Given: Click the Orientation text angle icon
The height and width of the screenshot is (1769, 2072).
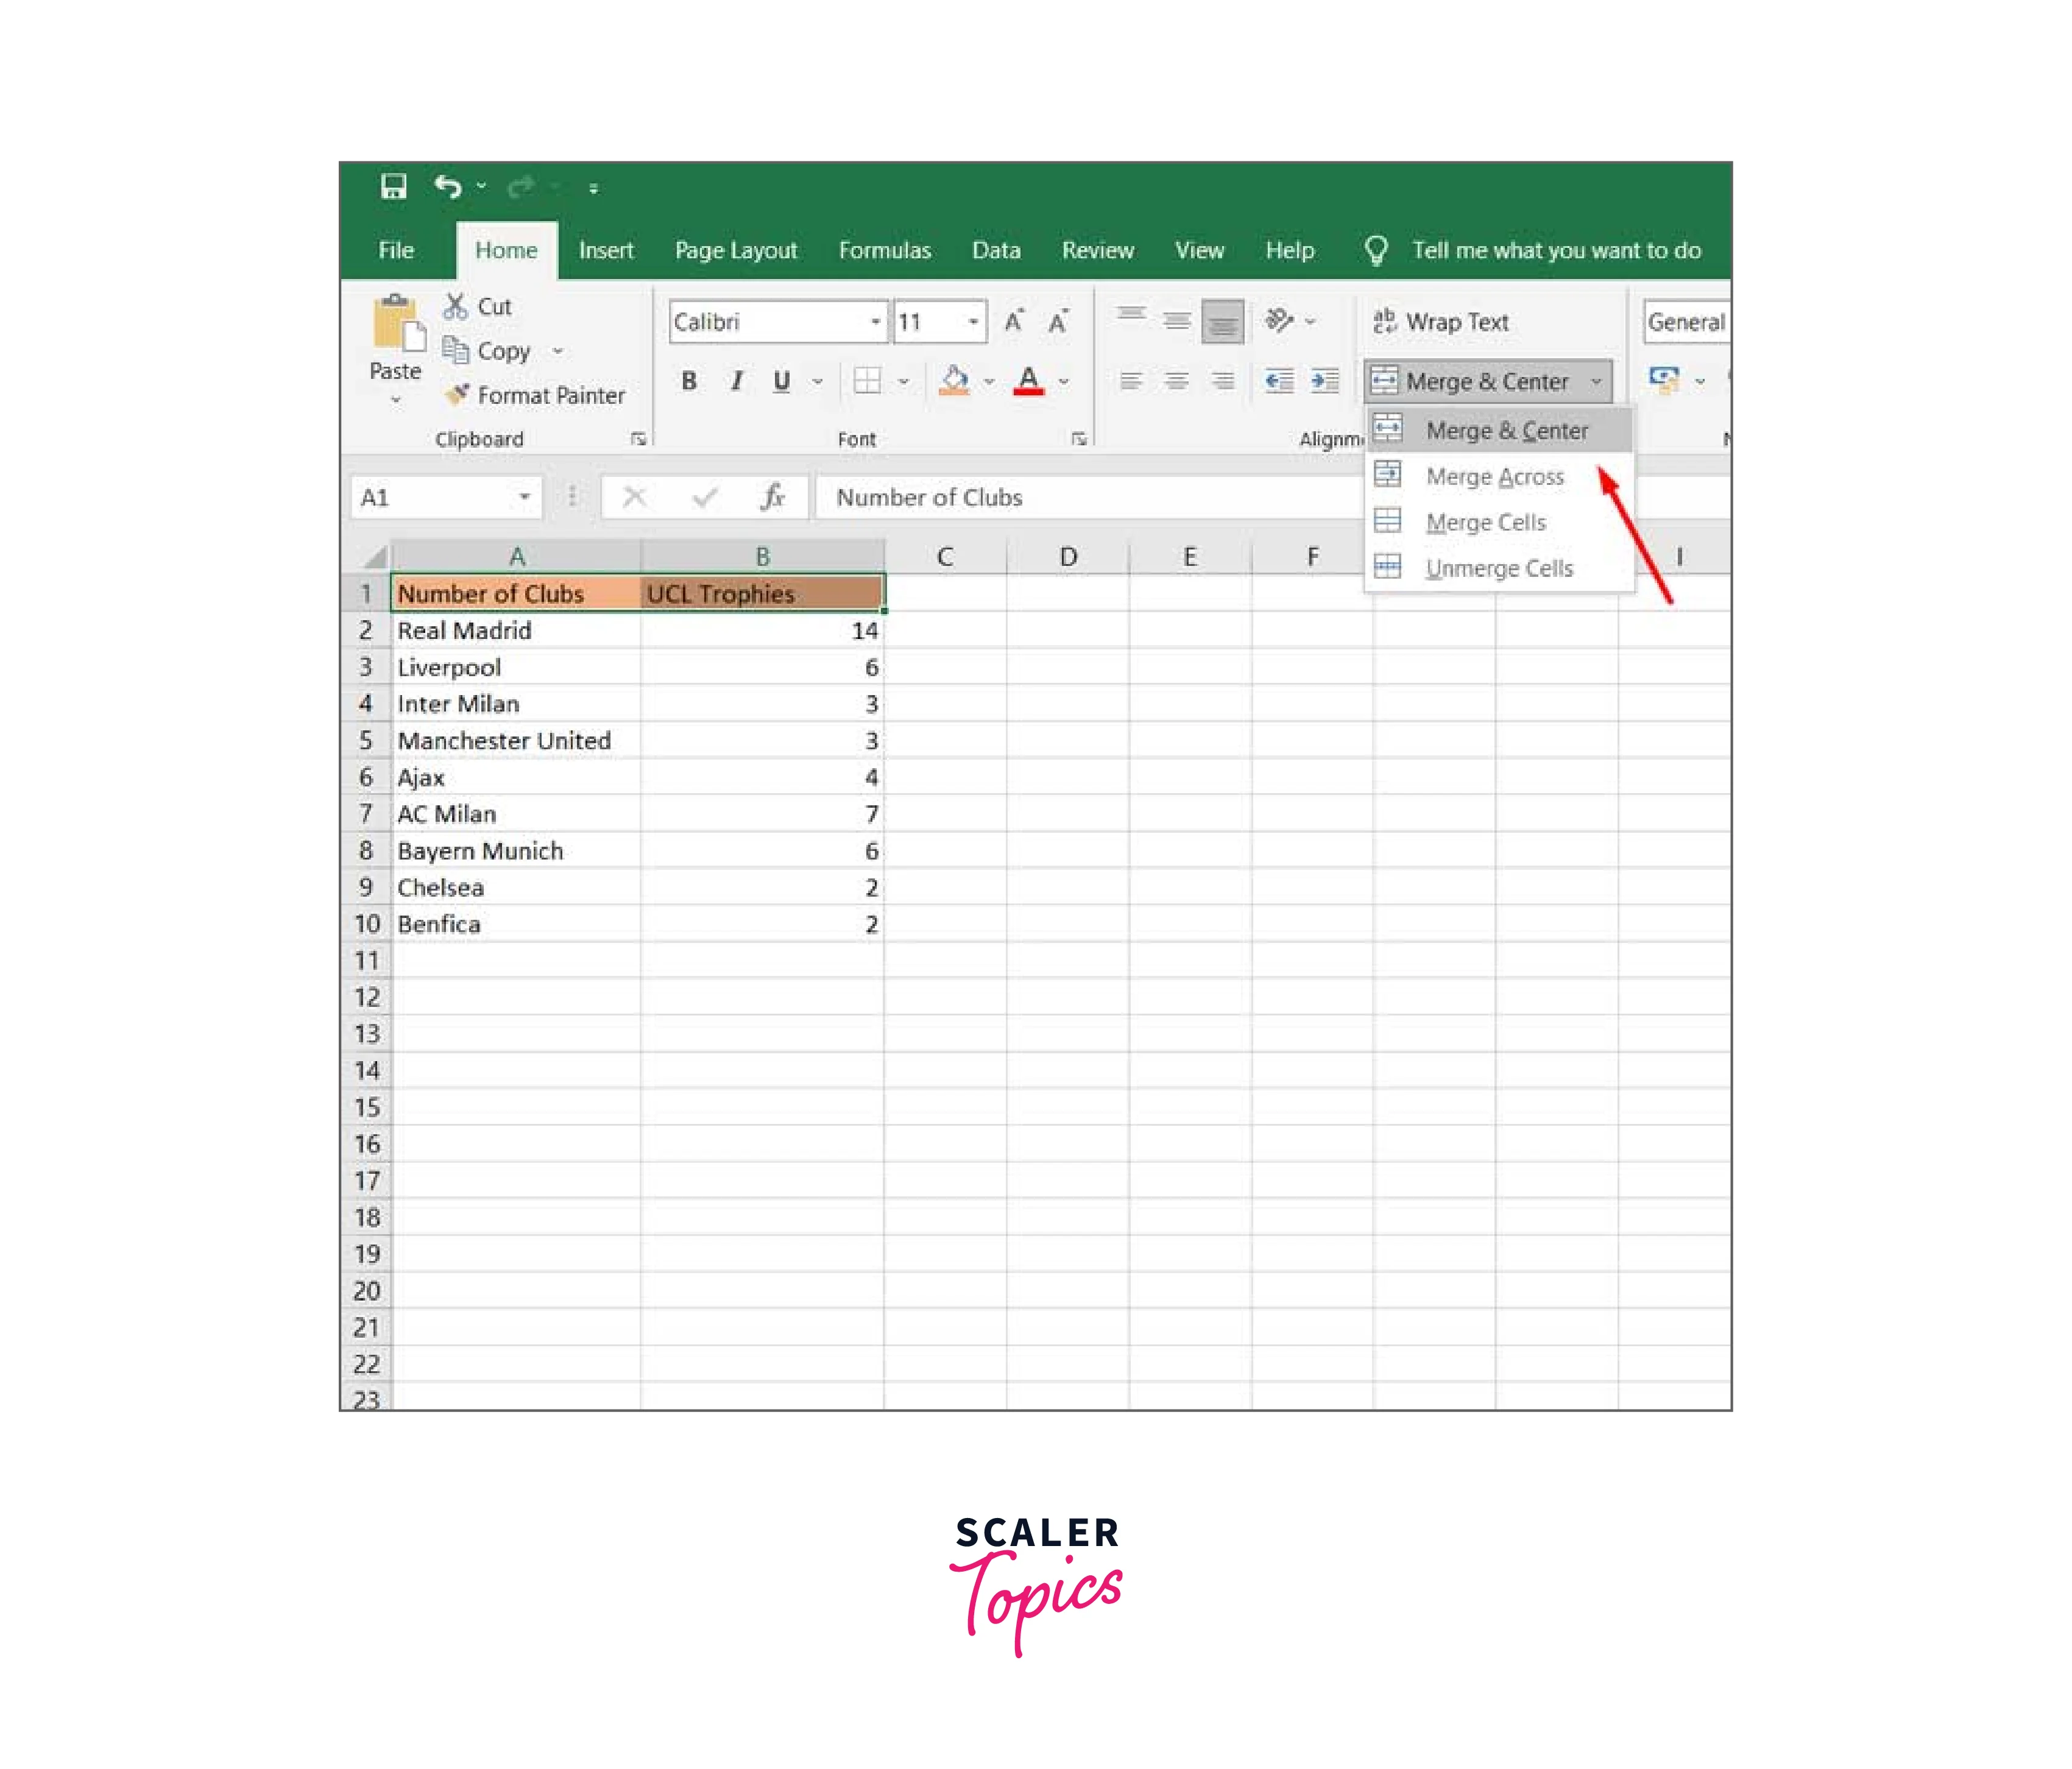Looking at the screenshot, I should (x=1279, y=321).
